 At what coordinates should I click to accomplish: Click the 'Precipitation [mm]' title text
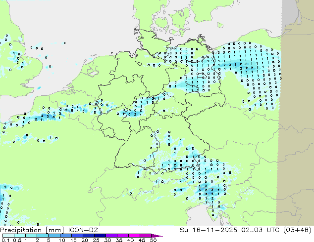click(x=32, y=230)
